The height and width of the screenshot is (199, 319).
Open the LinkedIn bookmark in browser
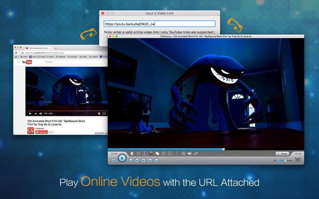point(93,57)
